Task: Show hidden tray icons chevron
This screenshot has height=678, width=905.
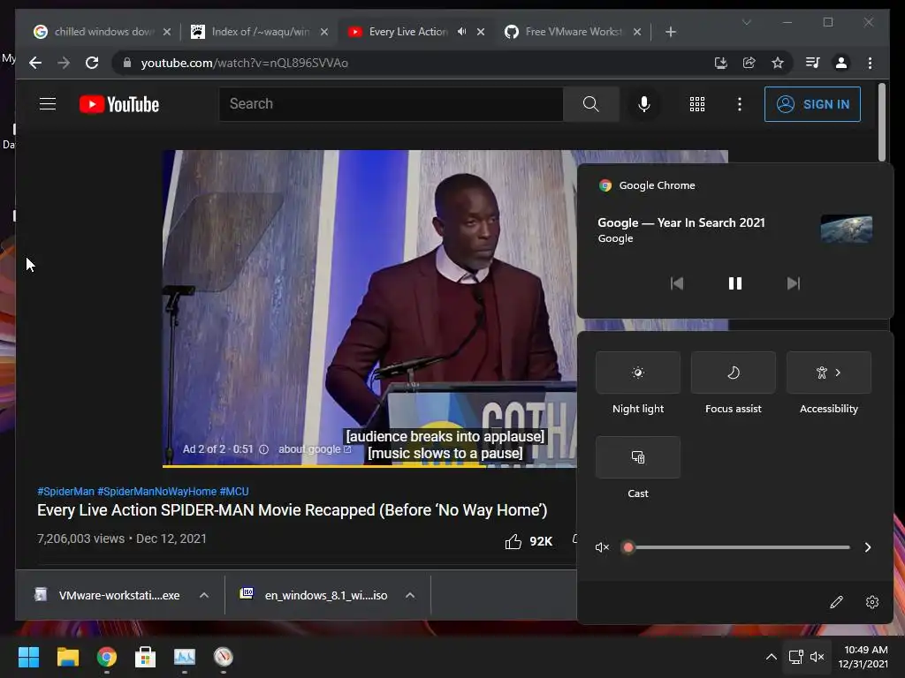Action: 771,657
